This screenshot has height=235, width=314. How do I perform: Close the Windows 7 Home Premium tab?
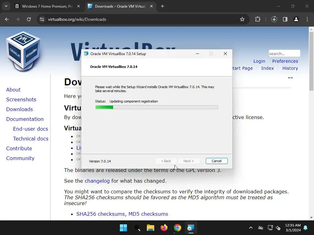(78, 6)
